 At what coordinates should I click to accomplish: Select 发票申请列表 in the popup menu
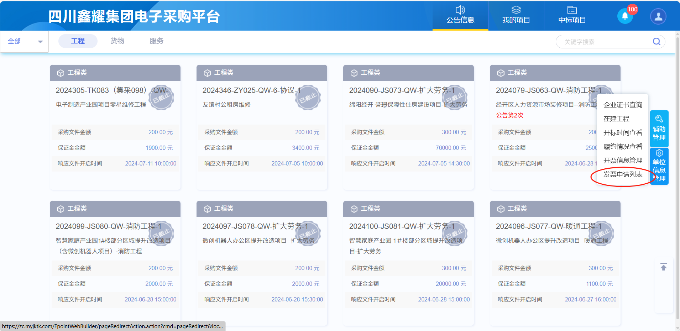pos(623,174)
